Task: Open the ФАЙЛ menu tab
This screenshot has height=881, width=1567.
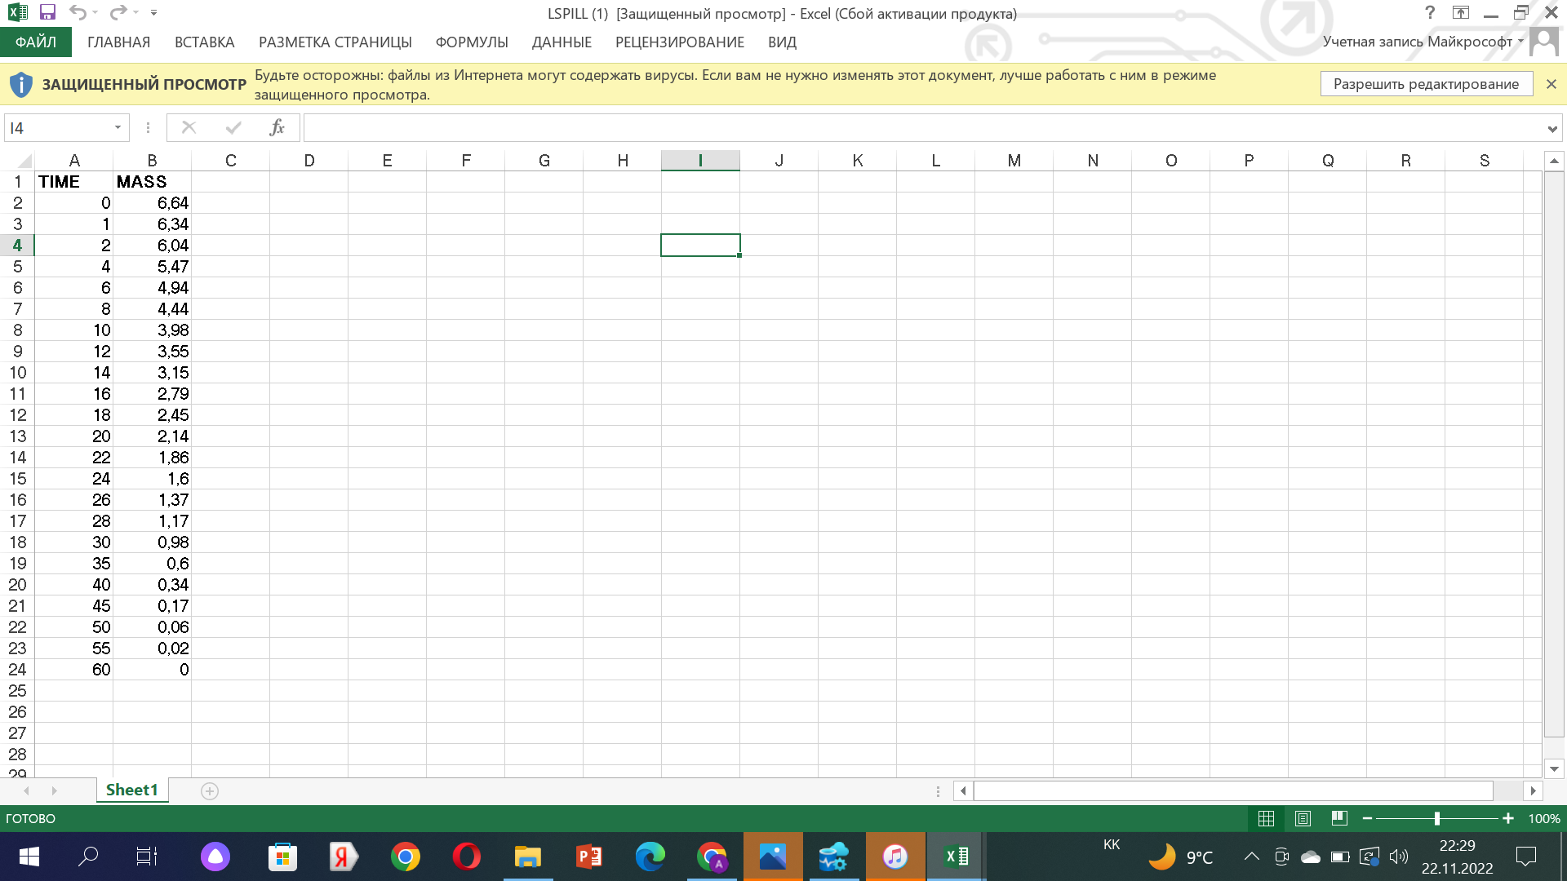Action: point(36,42)
